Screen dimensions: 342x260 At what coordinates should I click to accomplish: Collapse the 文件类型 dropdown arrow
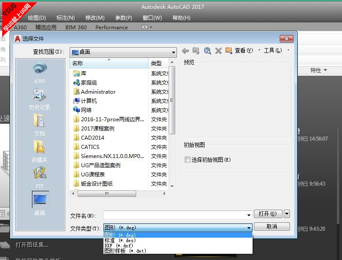pos(249,228)
